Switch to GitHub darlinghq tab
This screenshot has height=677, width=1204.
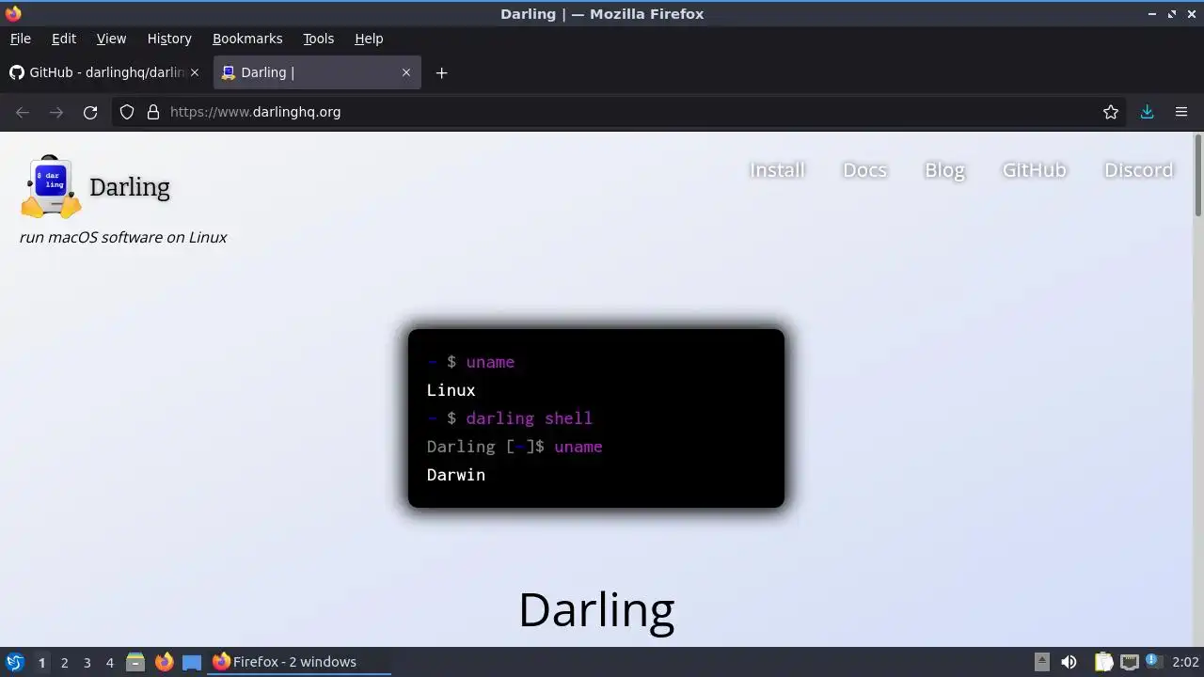[x=105, y=72]
